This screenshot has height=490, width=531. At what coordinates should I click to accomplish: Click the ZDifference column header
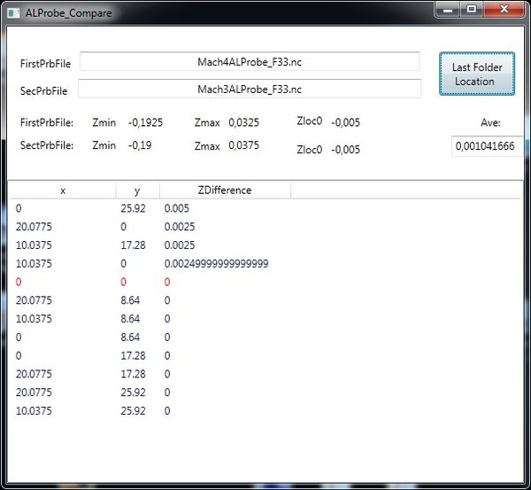click(225, 191)
